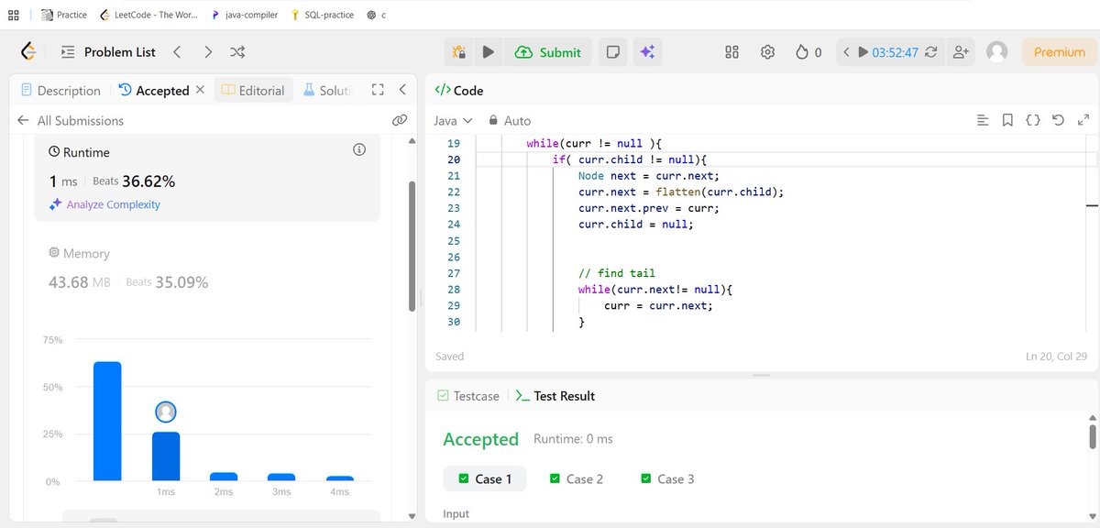Go to previous problem arrow
The width and height of the screenshot is (1100, 528).
click(x=178, y=52)
